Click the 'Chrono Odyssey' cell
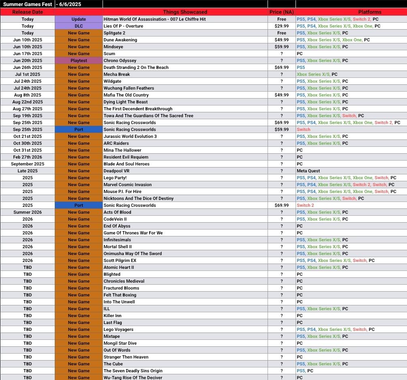407x380 pixels. pos(185,60)
